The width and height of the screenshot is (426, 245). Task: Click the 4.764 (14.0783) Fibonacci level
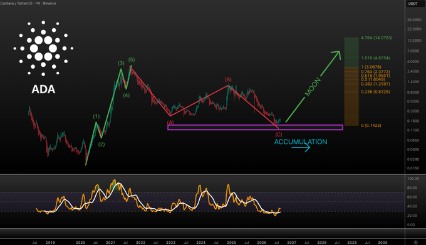pos(377,38)
